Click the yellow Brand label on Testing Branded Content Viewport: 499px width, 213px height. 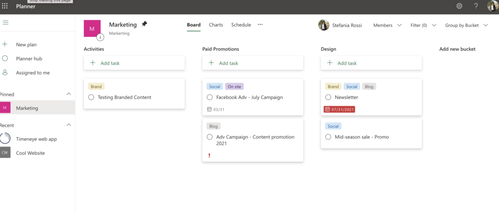click(96, 86)
